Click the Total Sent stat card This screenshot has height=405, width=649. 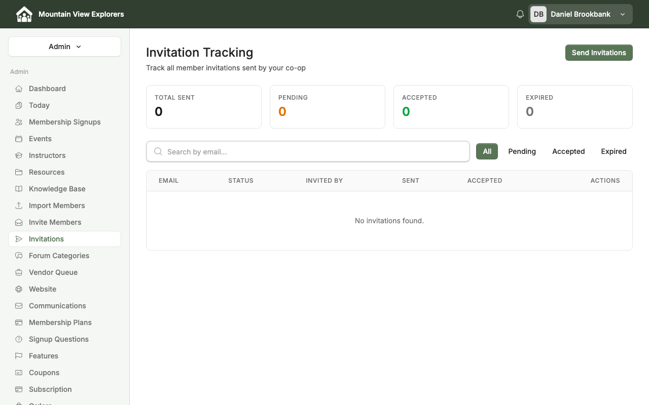click(204, 107)
